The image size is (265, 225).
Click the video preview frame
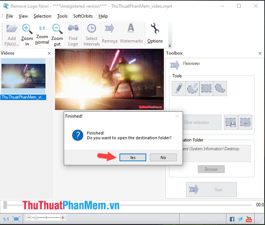[109, 79]
